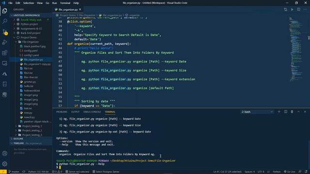
Task: Click the feedback icon in status bar
Action: point(300,172)
